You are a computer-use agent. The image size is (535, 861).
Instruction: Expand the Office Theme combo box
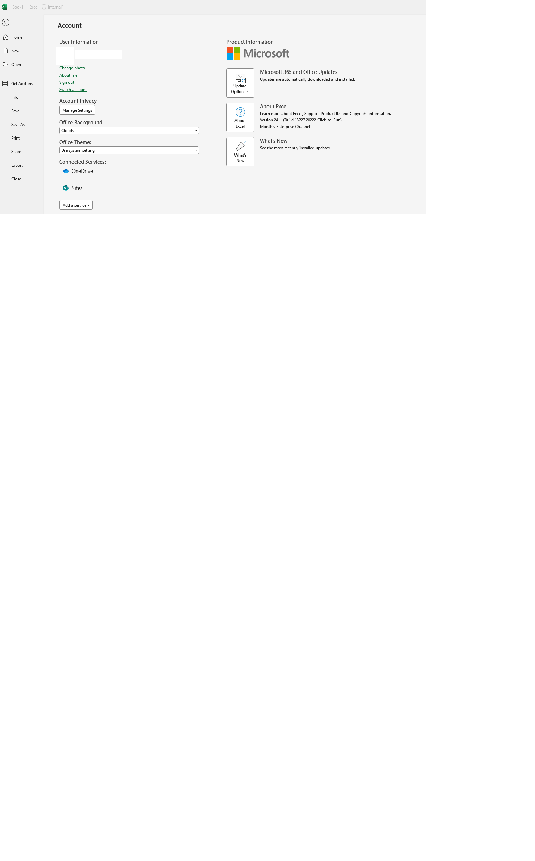pos(129,150)
